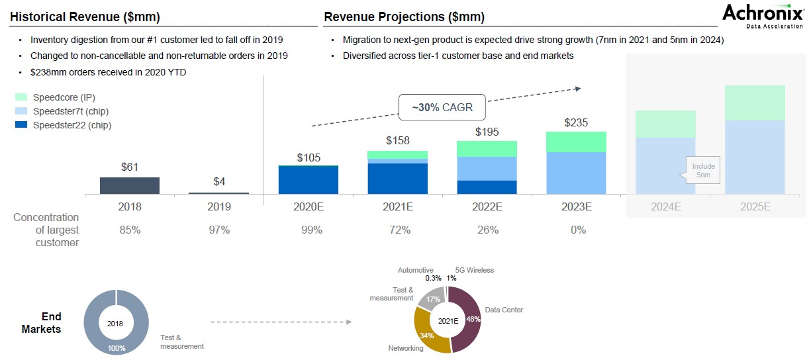This screenshot has height=364, width=811.
Task: Click the 85% concentration value
Action: pyautogui.click(x=130, y=230)
